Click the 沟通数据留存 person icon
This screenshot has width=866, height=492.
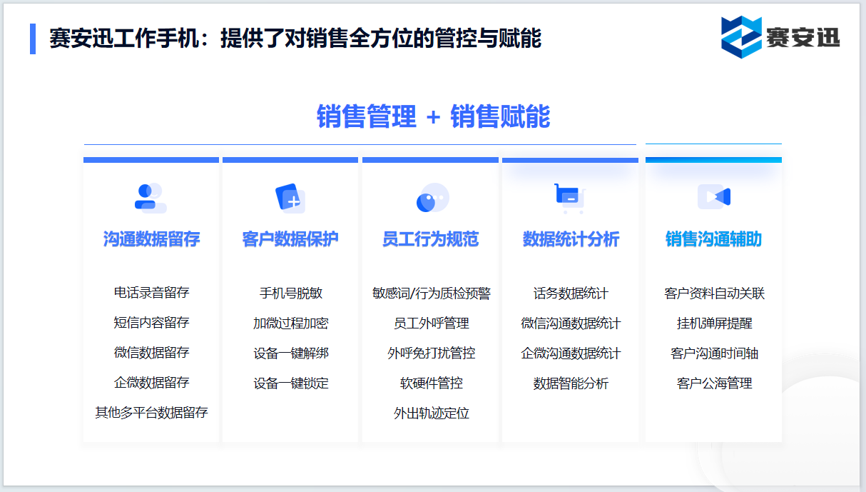(151, 198)
